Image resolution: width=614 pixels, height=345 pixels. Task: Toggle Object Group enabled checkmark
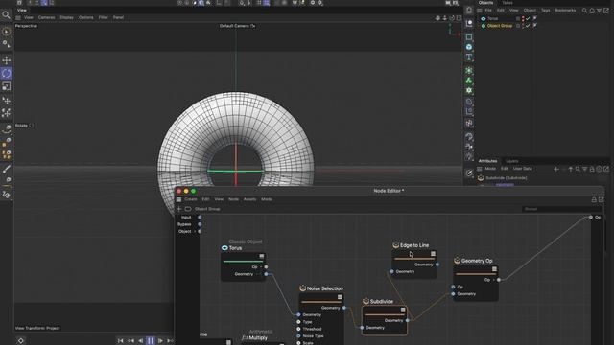[x=528, y=26]
